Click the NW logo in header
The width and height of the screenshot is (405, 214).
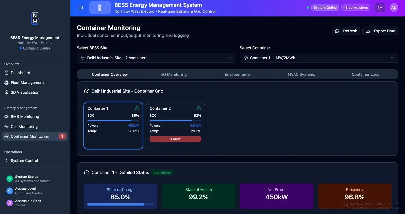[100, 8]
